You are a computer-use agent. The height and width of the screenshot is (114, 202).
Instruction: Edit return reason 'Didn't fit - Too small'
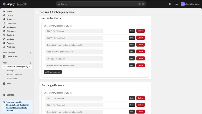click(132, 38)
